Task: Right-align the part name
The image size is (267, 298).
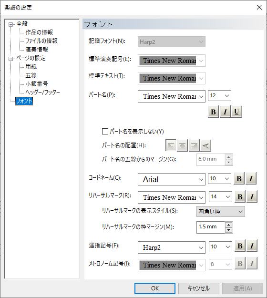Action: (x=194, y=145)
